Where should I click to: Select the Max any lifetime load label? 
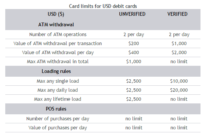click(x=58, y=99)
